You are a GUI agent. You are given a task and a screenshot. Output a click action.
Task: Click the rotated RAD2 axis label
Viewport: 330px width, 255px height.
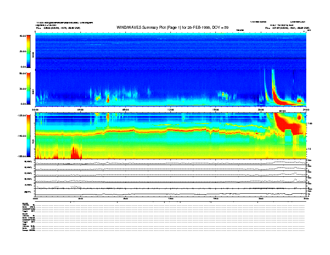point(33,55)
